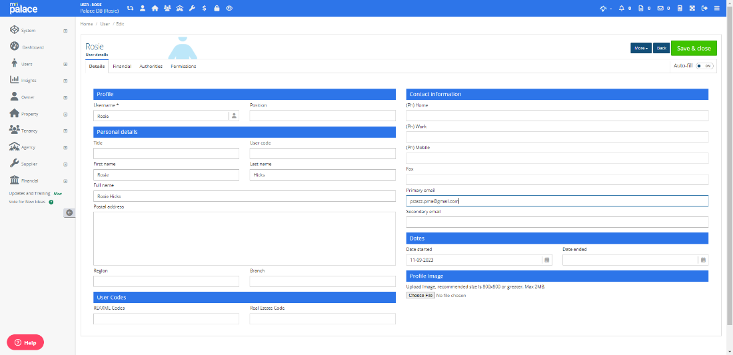
Task: Click the padlock icon in top bar
Action: [x=217, y=9]
